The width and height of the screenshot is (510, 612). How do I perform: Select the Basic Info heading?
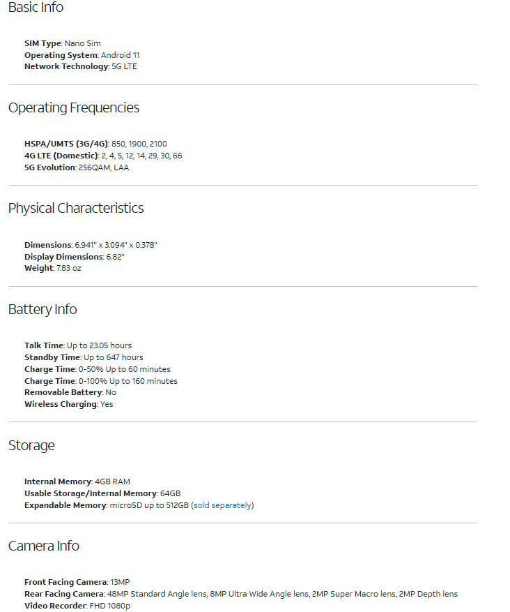[36, 7]
